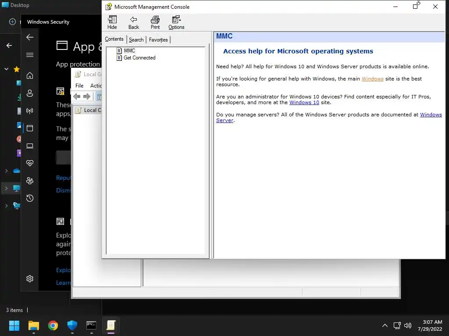
Task: Go to Home in Windows Security
Action: (x=30, y=76)
